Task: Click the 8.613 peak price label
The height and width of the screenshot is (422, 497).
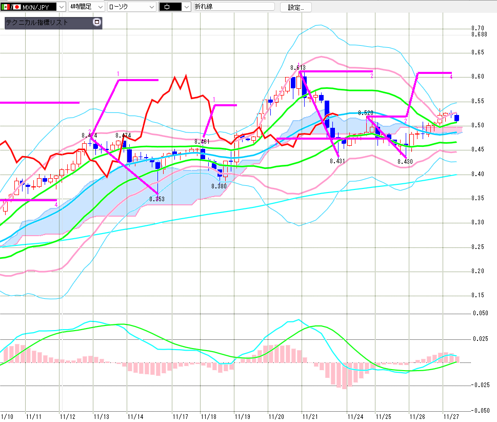Action: pyautogui.click(x=297, y=68)
